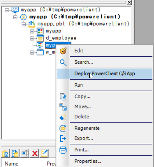154x167 pixels.
Task: Choose Export... from the context menu
Action: pos(104,138)
